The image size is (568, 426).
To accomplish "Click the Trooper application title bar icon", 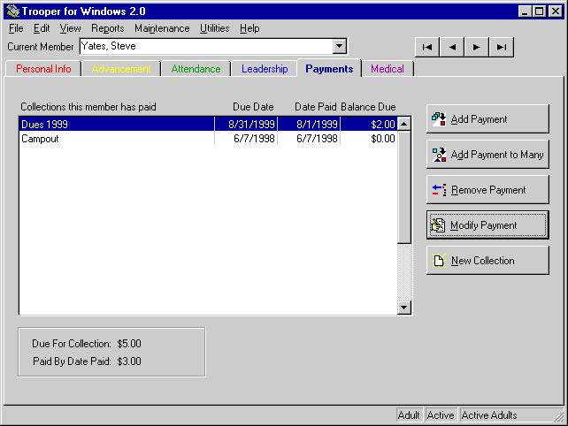I will click(12, 11).
